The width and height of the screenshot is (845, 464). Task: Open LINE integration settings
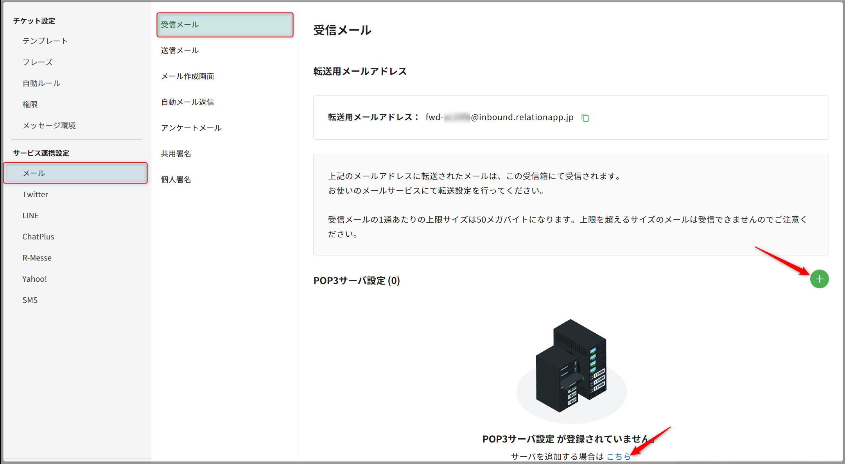30,216
